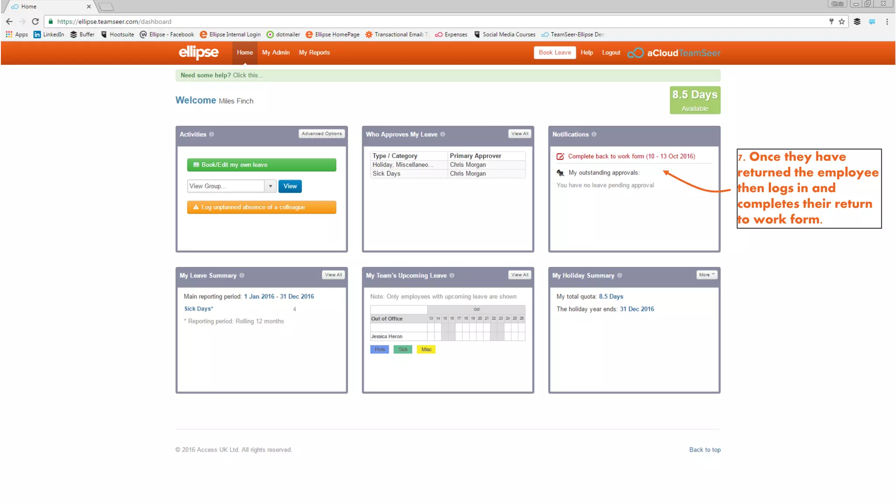The width and height of the screenshot is (896, 504).
Task: Click info icon next to My Leave Summary
Action: (x=242, y=276)
